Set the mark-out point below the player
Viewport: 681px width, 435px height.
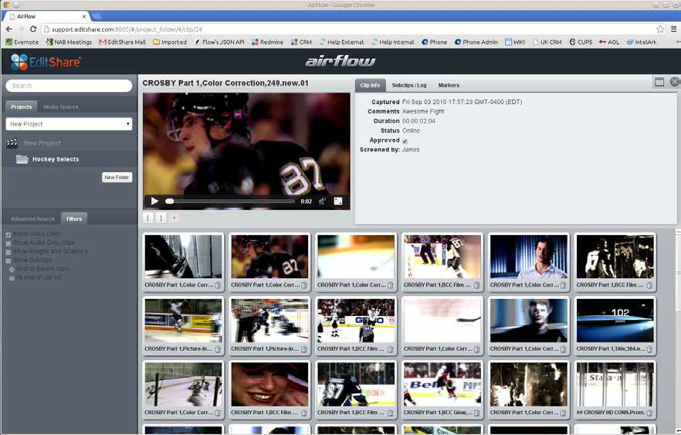click(161, 218)
